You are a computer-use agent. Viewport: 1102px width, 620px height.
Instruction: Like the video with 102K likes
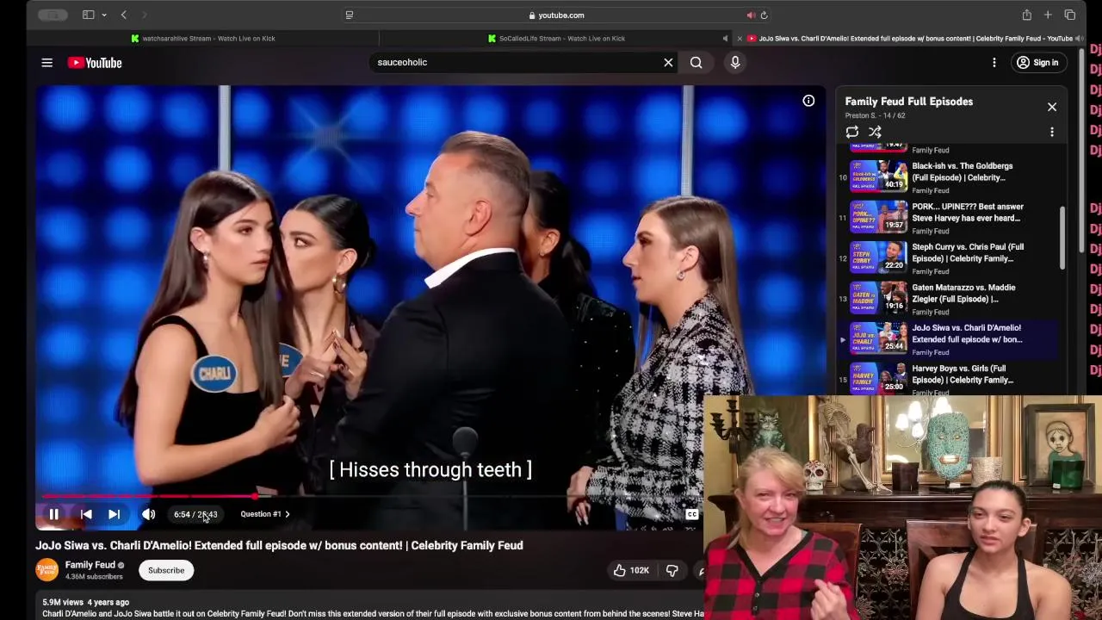[630, 570]
